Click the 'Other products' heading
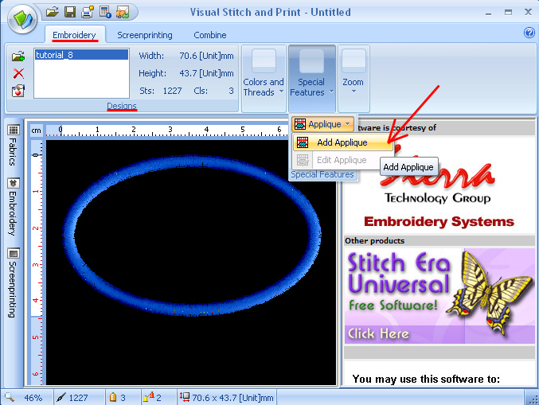Viewport: 539px width, 405px height. [x=375, y=241]
